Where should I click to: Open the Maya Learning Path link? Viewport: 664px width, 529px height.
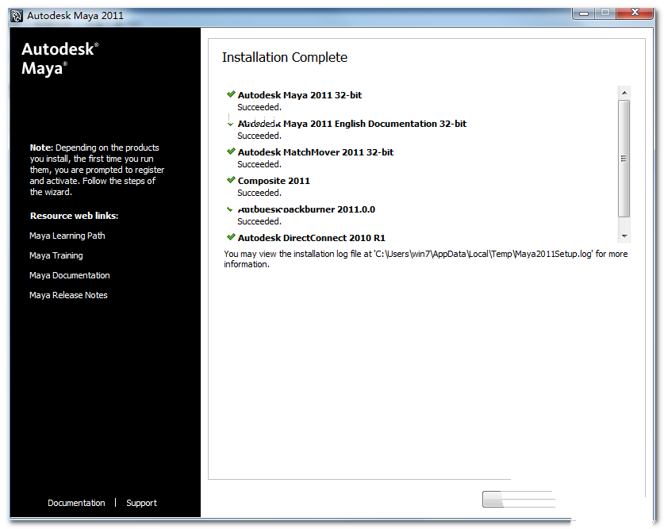pyautogui.click(x=67, y=236)
